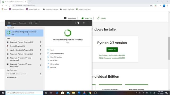Open Google Chrome from the taskbar

coord(90,93)
